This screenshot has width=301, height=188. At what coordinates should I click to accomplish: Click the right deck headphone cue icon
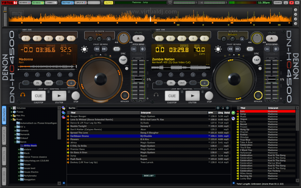(156, 95)
